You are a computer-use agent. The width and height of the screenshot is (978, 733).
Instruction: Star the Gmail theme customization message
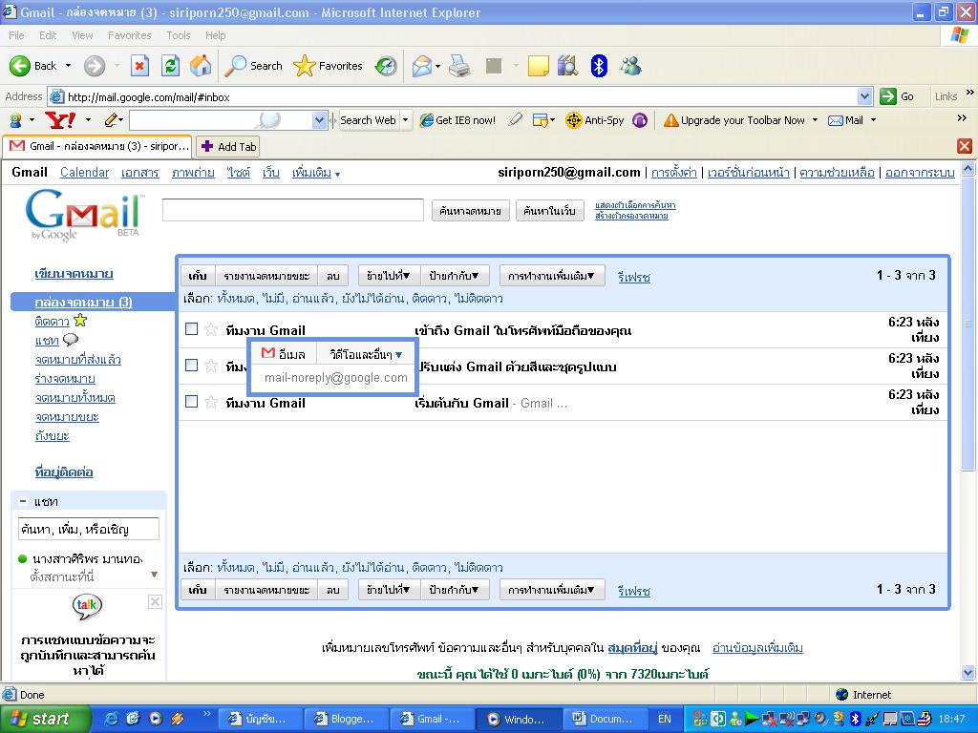point(211,366)
